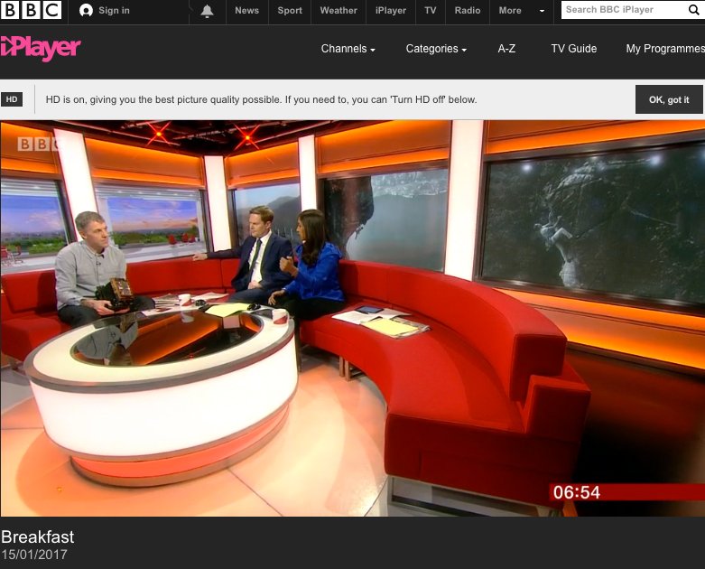Image resolution: width=705 pixels, height=569 pixels.
Task: Go to the iPlayer home logo
Action: click(x=41, y=48)
